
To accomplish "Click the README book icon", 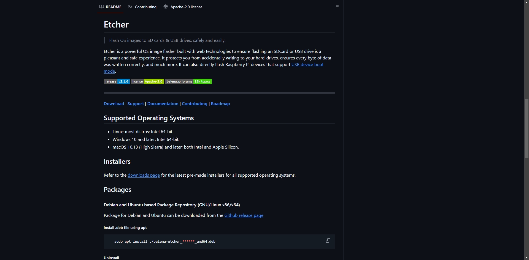I will point(102,7).
